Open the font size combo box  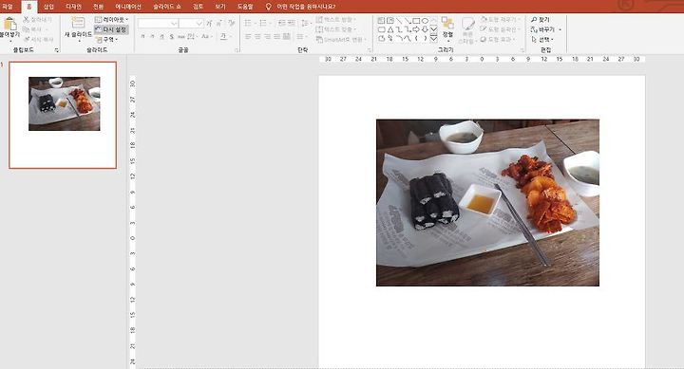point(191,23)
